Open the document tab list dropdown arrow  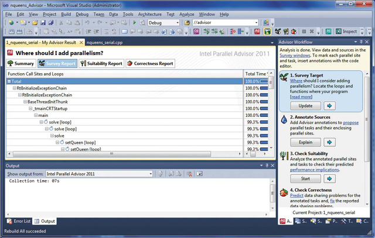click(x=272, y=43)
